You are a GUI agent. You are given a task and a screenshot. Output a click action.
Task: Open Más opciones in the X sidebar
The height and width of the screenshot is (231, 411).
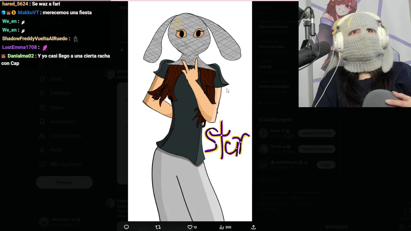60,164
